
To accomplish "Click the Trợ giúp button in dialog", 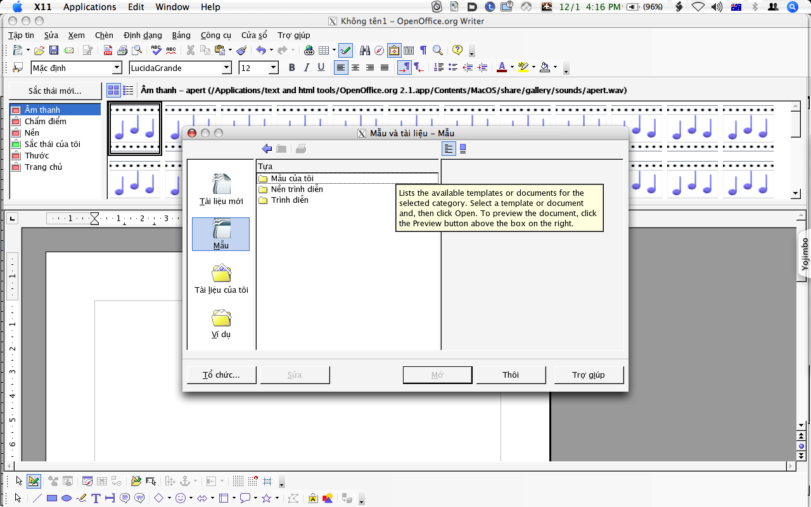I will pyautogui.click(x=589, y=375).
